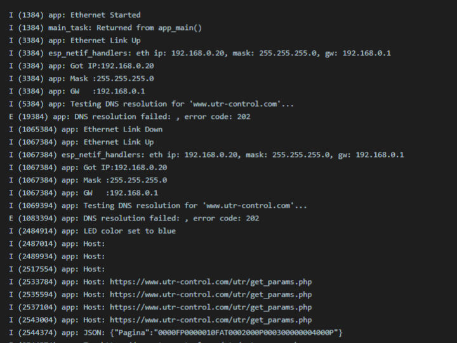Click first 'Ethernet Link Up' log entry

(x=75, y=41)
